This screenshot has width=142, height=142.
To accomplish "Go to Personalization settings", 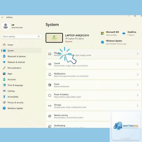I will click(21, 68).
